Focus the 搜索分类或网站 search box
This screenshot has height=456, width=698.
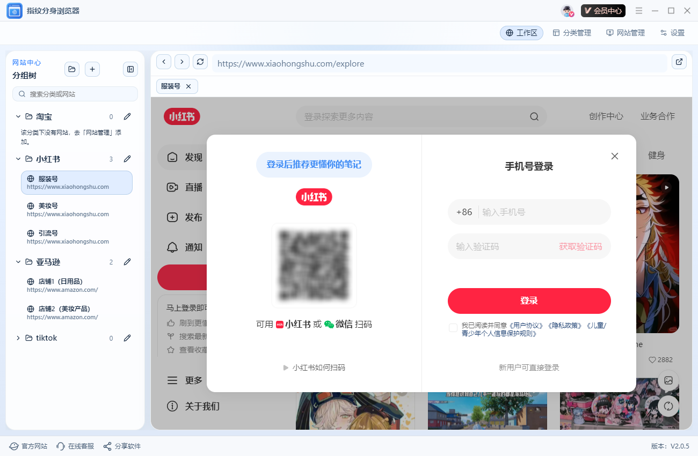tap(75, 94)
